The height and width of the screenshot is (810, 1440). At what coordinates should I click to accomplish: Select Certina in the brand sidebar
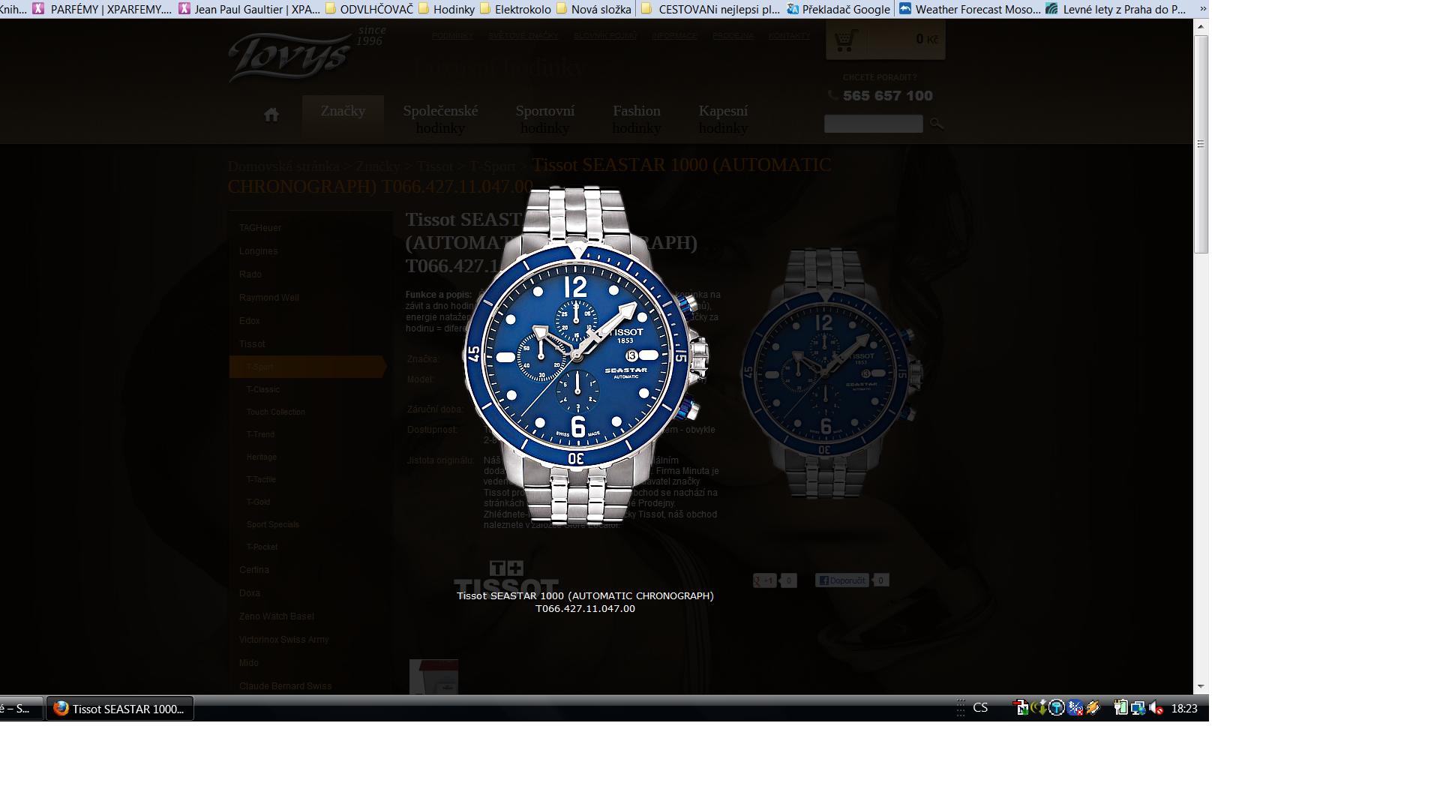tap(254, 570)
